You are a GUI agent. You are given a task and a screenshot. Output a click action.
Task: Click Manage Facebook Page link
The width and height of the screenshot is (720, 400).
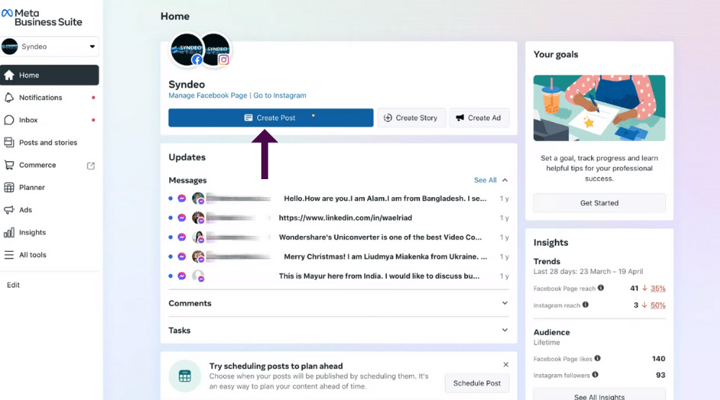point(207,96)
